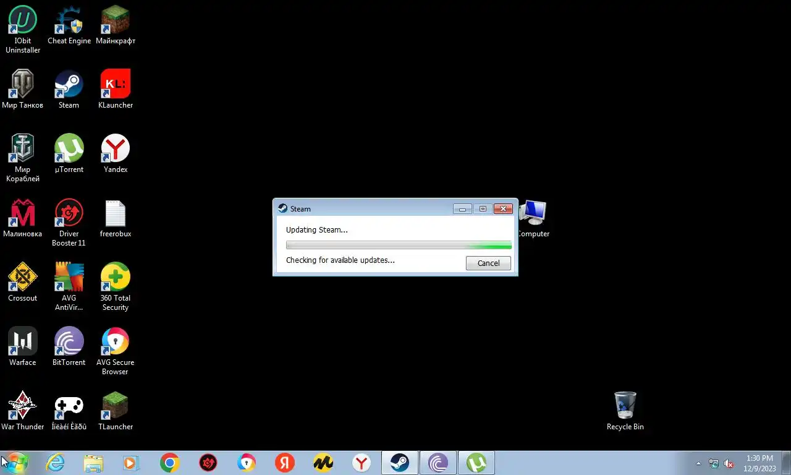Launch Windows Media Player from taskbar
This screenshot has height=475, width=791.
point(131,463)
